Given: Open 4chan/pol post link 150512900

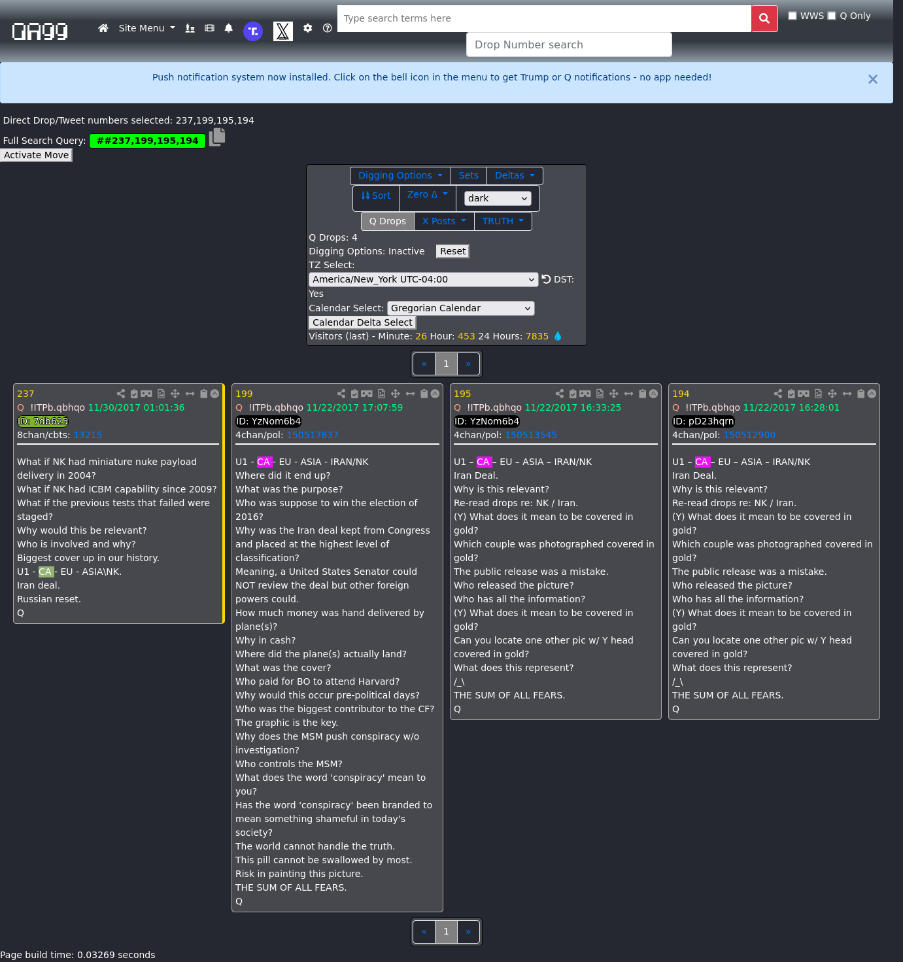Looking at the screenshot, I should (749, 435).
